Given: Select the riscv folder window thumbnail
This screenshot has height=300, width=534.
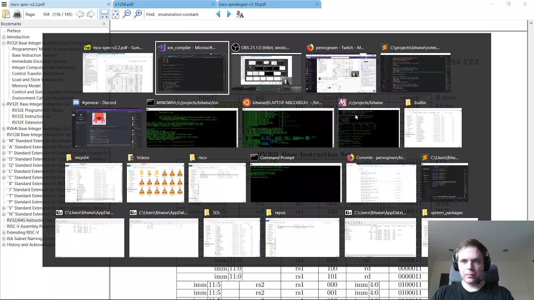Looking at the screenshot, I should (x=217, y=183).
